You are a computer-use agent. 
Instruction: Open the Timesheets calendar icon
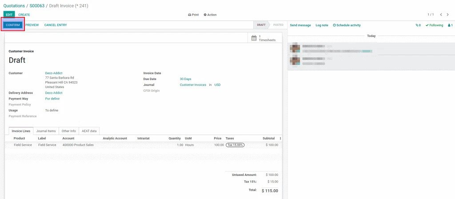click(254, 38)
